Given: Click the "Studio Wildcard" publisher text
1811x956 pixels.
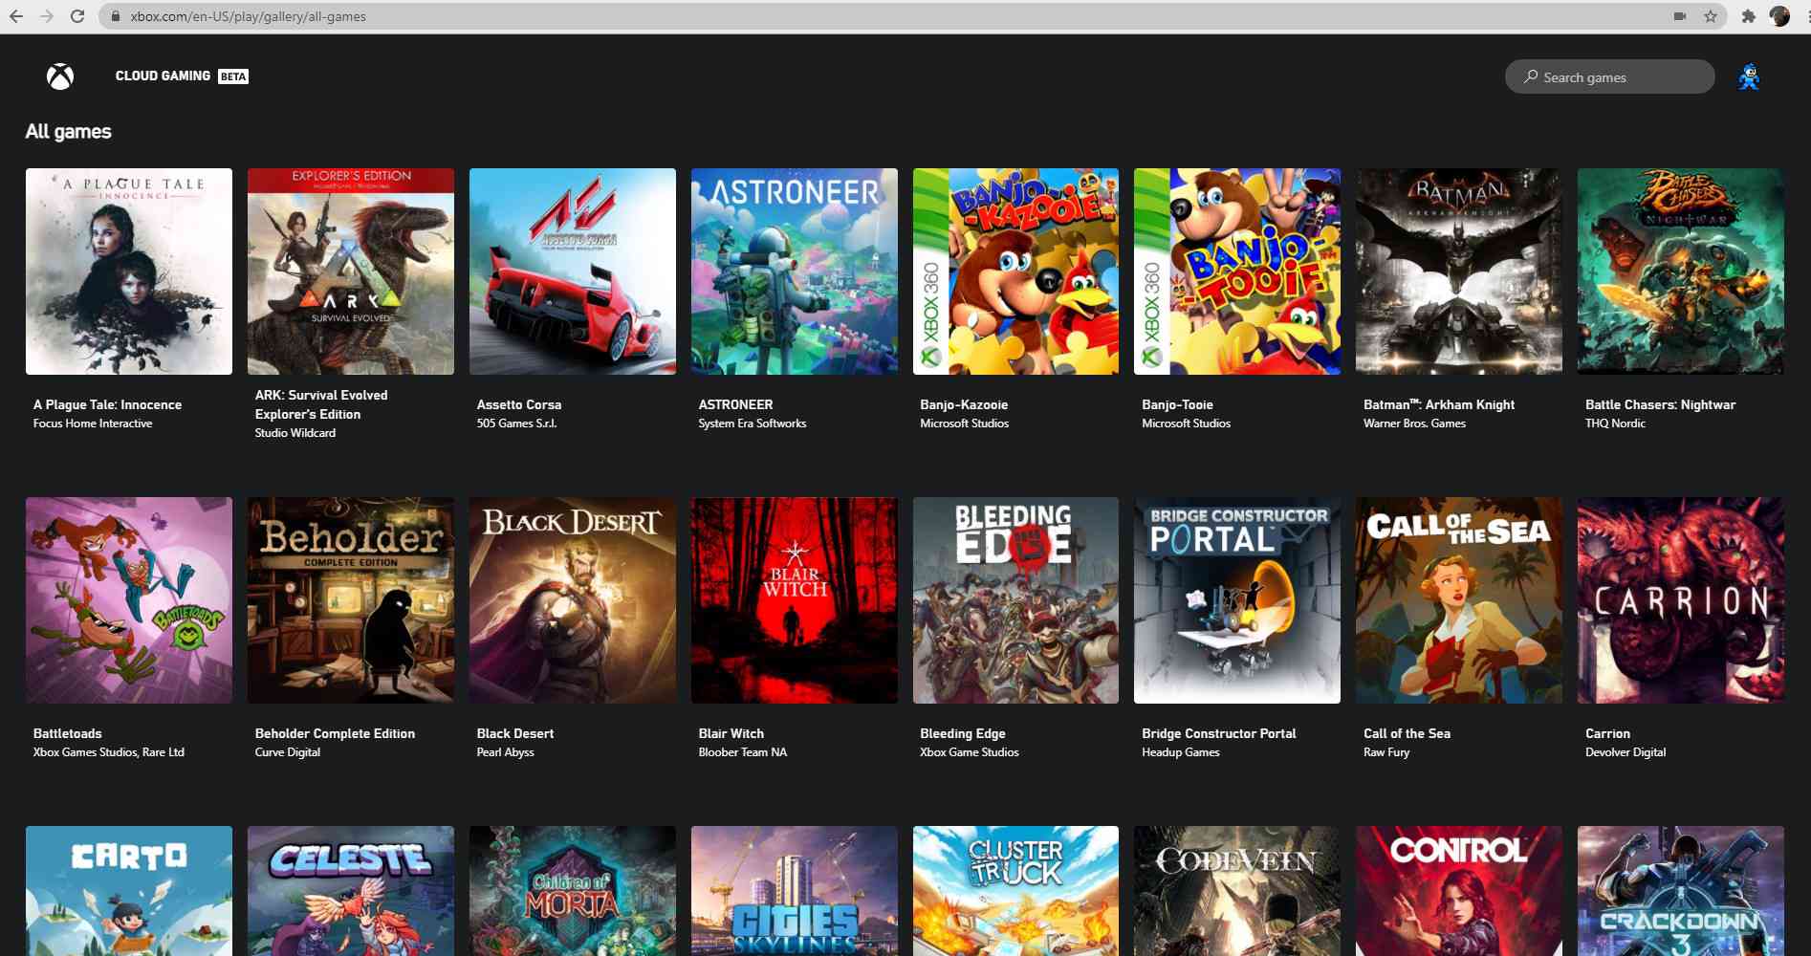Looking at the screenshot, I should pyautogui.click(x=295, y=433).
